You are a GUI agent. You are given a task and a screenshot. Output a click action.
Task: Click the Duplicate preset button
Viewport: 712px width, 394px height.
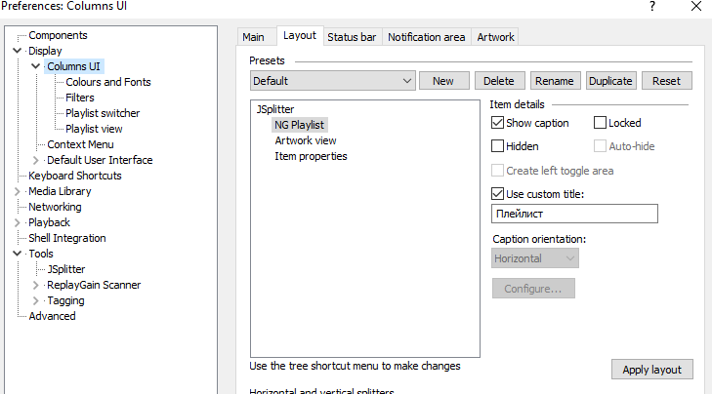[x=610, y=81]
